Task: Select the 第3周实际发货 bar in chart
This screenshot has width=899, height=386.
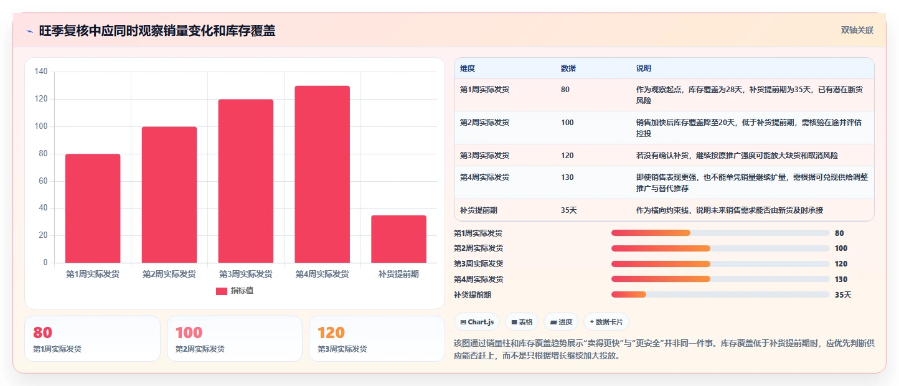Action: click(x=245, y=181)
